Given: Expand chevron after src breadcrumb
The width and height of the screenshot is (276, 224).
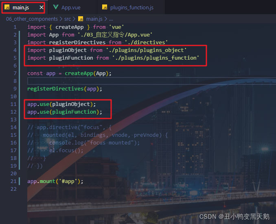Looking at the screenshot, I should (x=74, y=19).
